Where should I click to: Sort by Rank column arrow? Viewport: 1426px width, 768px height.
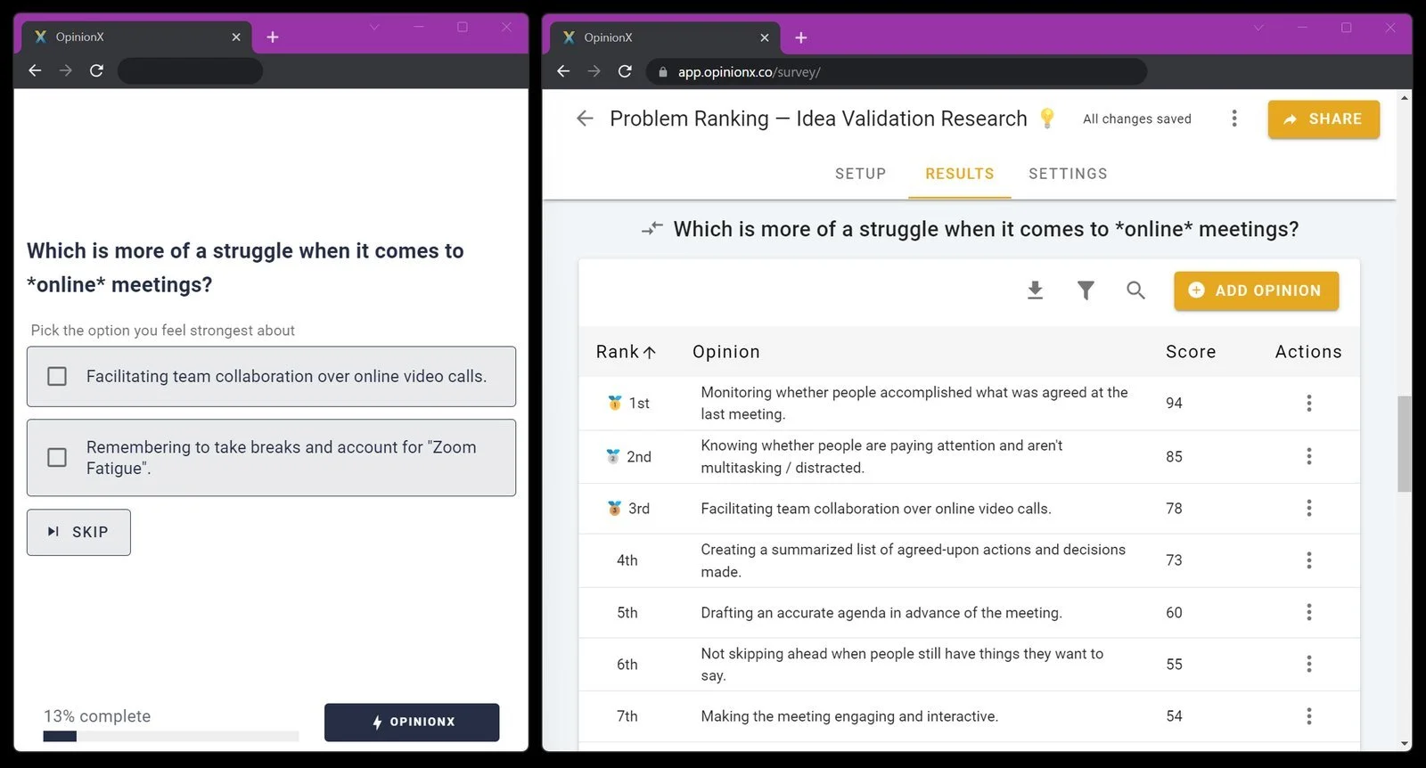point(650,352)
